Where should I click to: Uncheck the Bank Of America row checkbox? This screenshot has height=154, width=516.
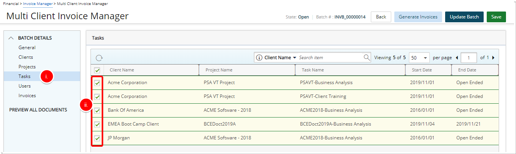pyautogui.click(x=97, y=111)
